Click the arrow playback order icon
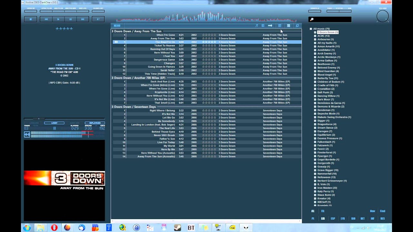This screenshot has height=232, width=413. click(x=270, y=26)
